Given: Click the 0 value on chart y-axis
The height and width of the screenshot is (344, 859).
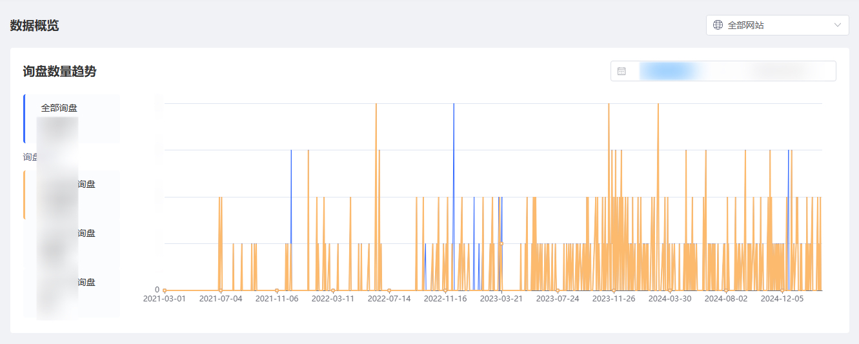Looking at the screenshot, I should [x=157, y=290].
